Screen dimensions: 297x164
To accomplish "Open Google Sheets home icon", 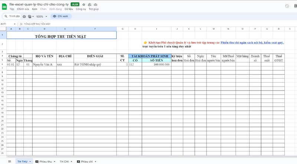I will 4,7.
